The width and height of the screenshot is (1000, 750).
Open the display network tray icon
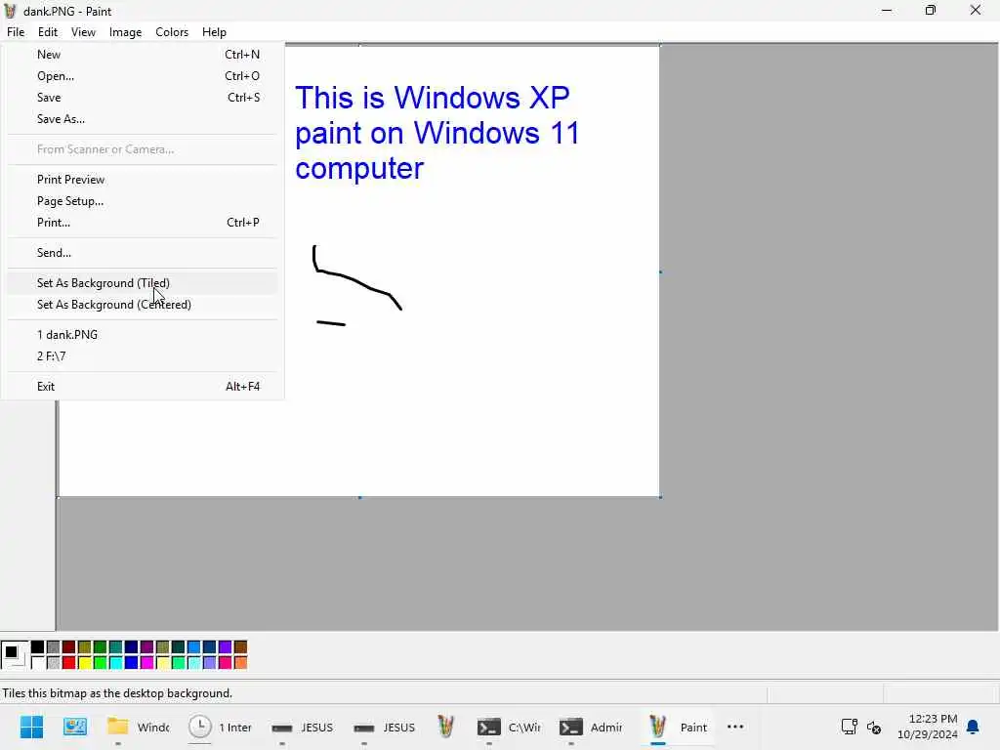849,727
